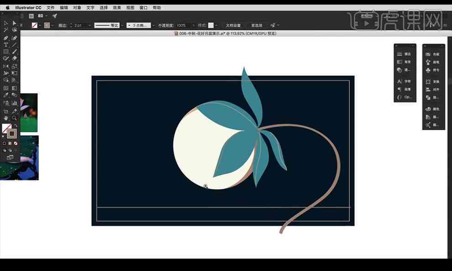Open fill color dropdown in control bar
Viewport: 452px width, 271px height.
point(40,26)
